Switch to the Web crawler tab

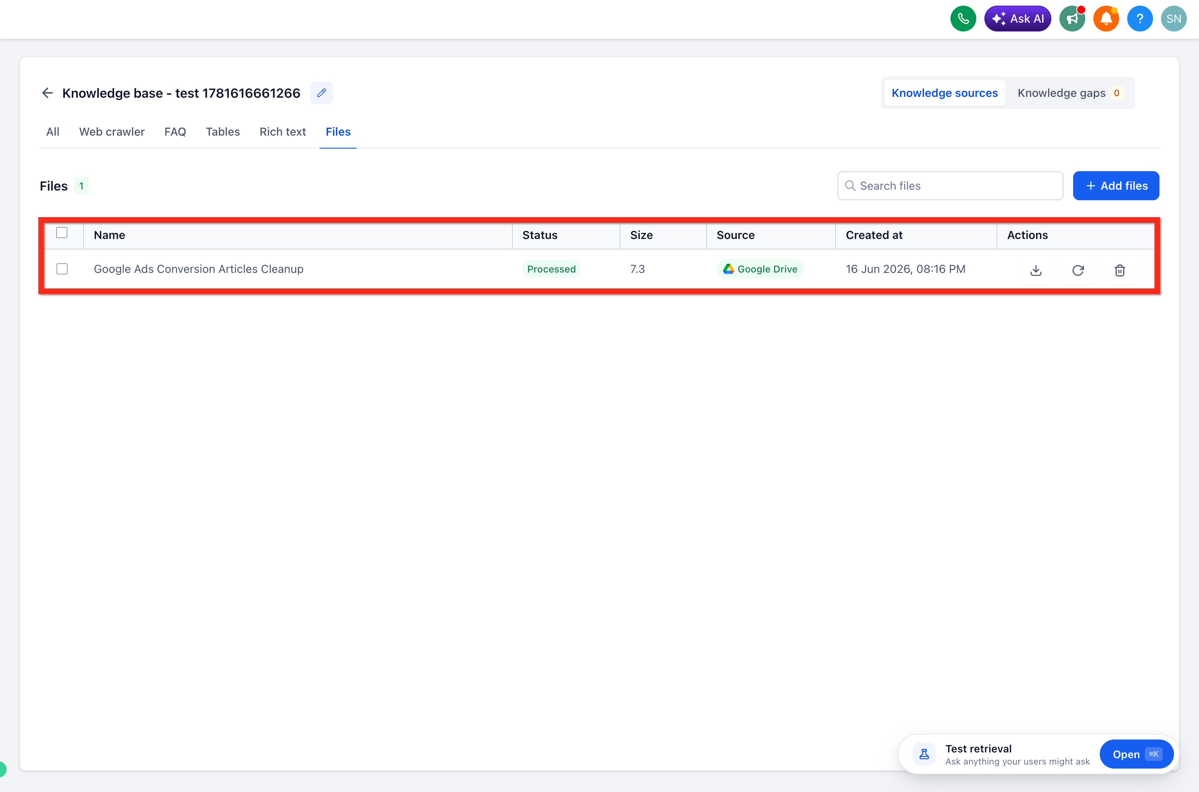(x=112, y=132)
